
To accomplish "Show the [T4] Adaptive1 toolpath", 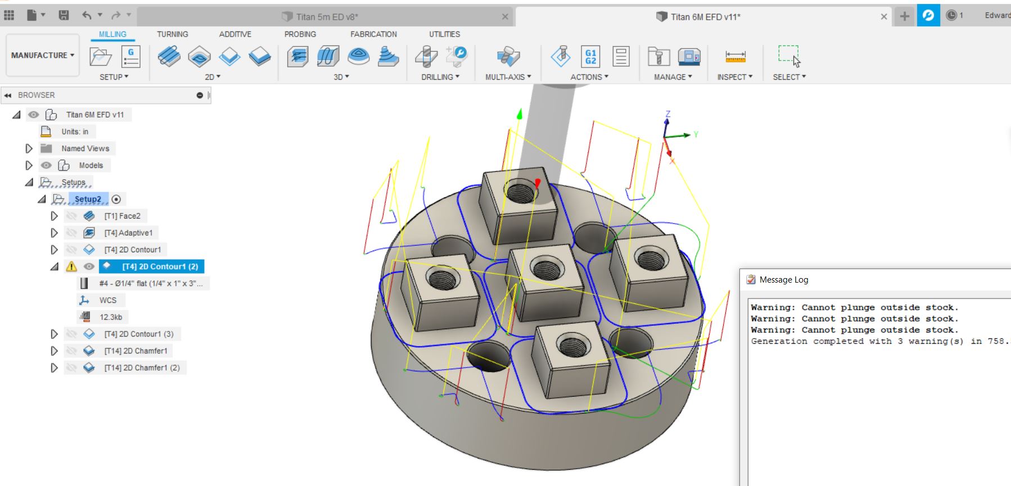I will point(71,233).
